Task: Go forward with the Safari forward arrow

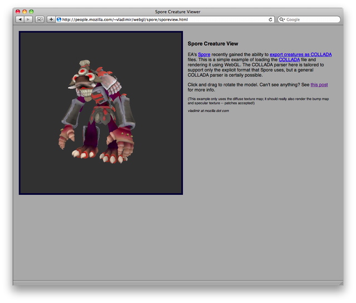Action: (28, 19)
